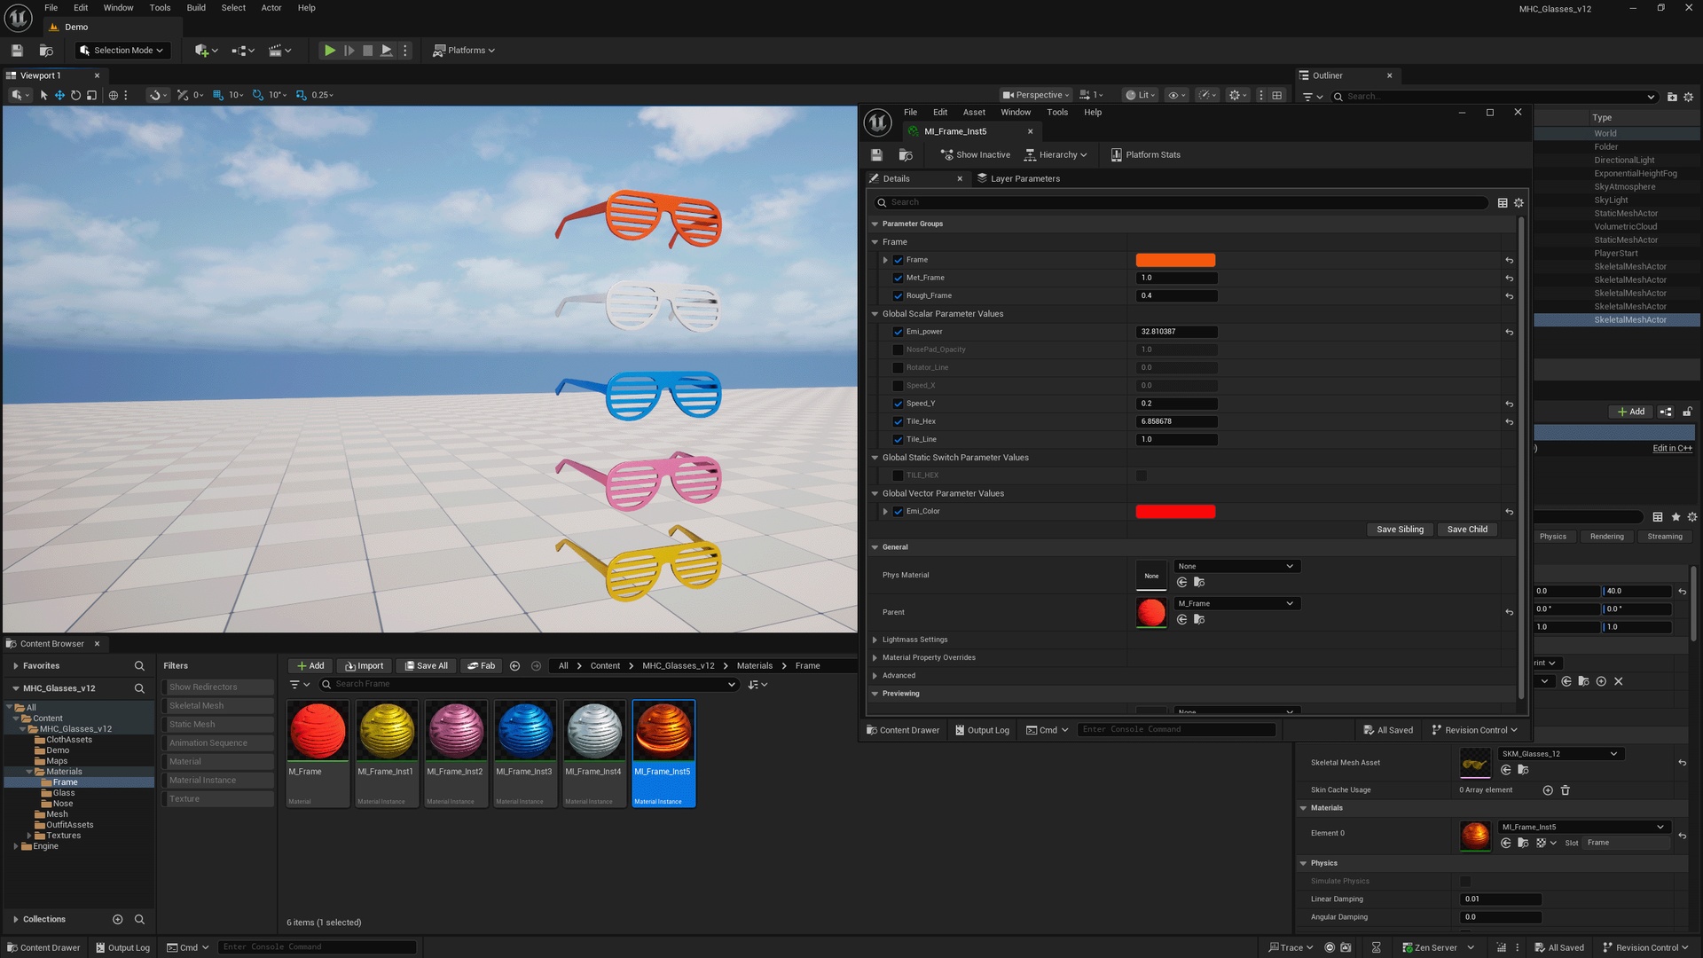
Task: Open the Phys Material None dropdown
Action: tap(1236, 566)
